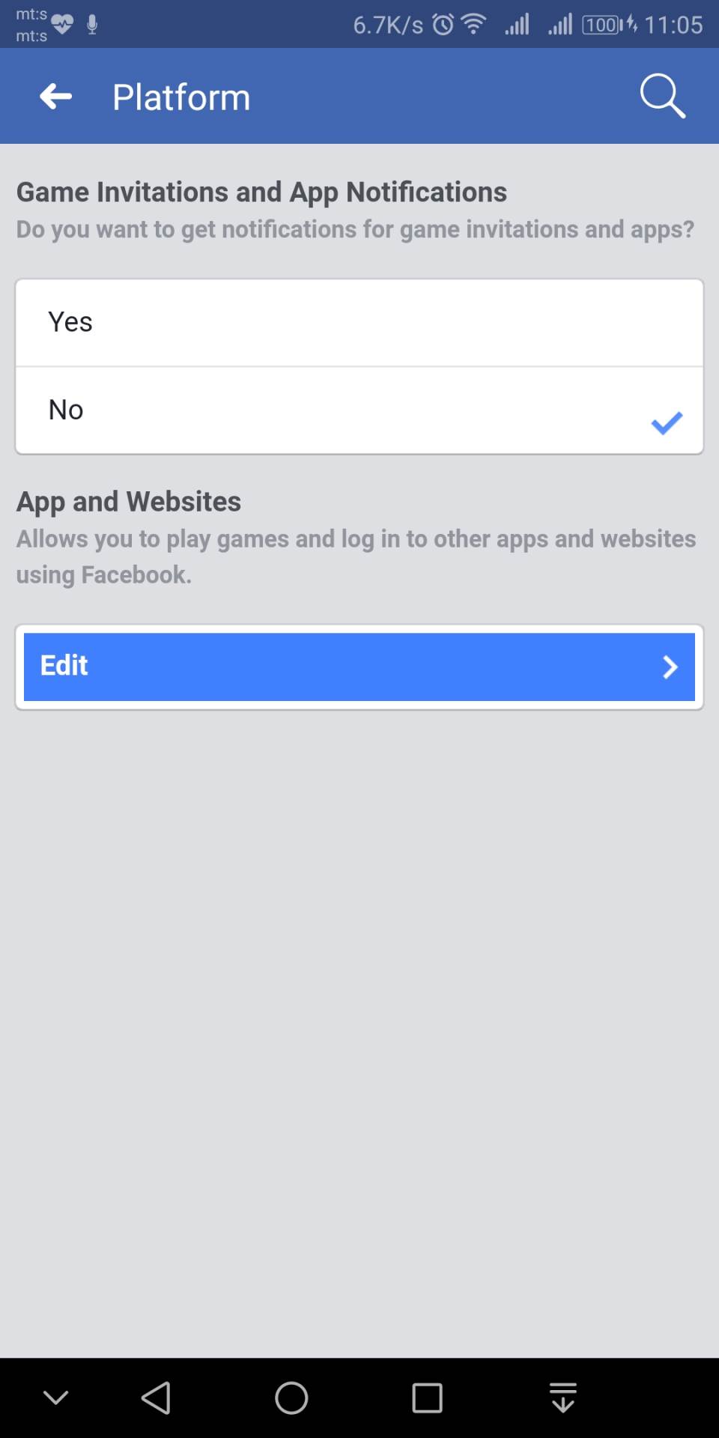Open search with magnifier icon
719x1438 pixels.
[x=663, y=96]
